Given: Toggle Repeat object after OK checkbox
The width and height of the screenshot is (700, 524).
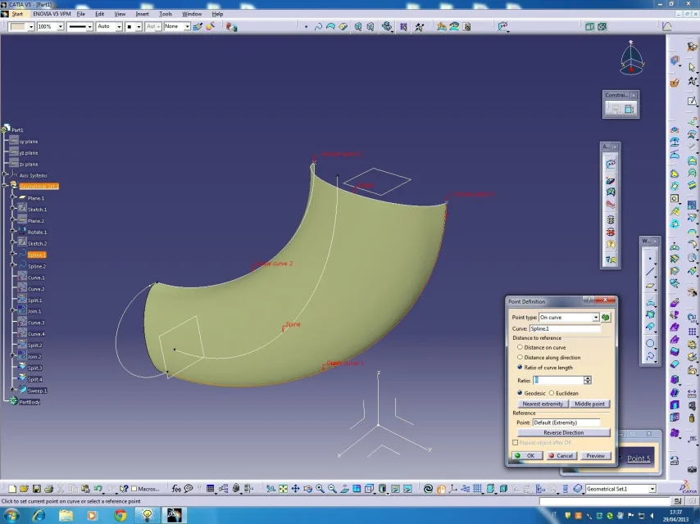Looking at the screenshot, I should pos(516,442).
